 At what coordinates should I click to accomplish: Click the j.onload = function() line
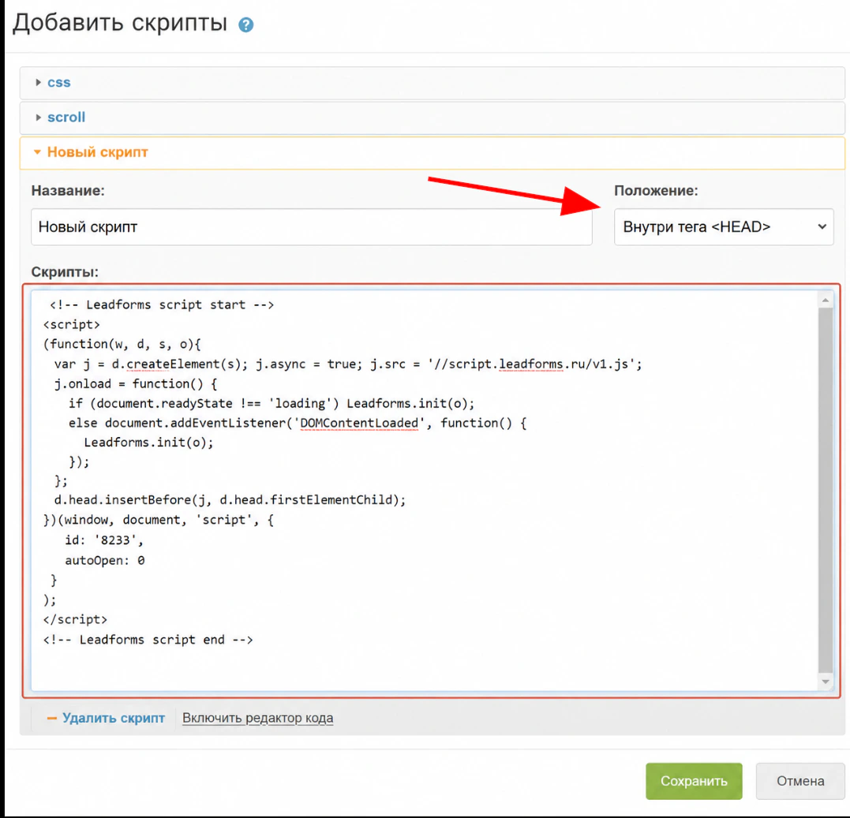(x=136, y=384)
